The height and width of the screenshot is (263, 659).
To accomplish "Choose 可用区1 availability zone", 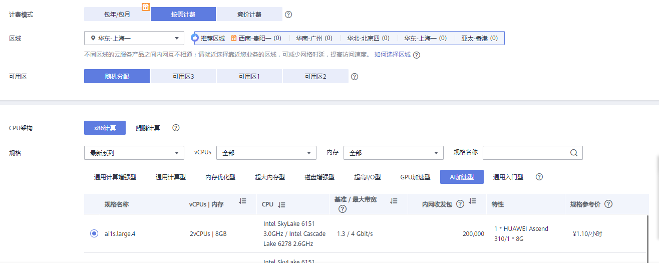I will pos(249,76).
